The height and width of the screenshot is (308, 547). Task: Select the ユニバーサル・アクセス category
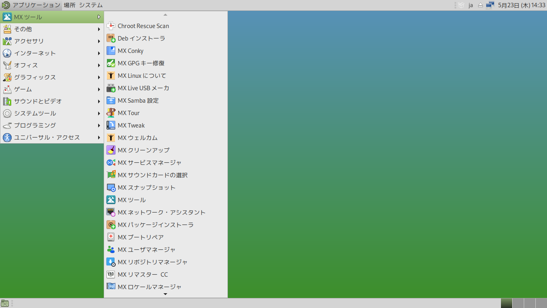coord(52,138)
